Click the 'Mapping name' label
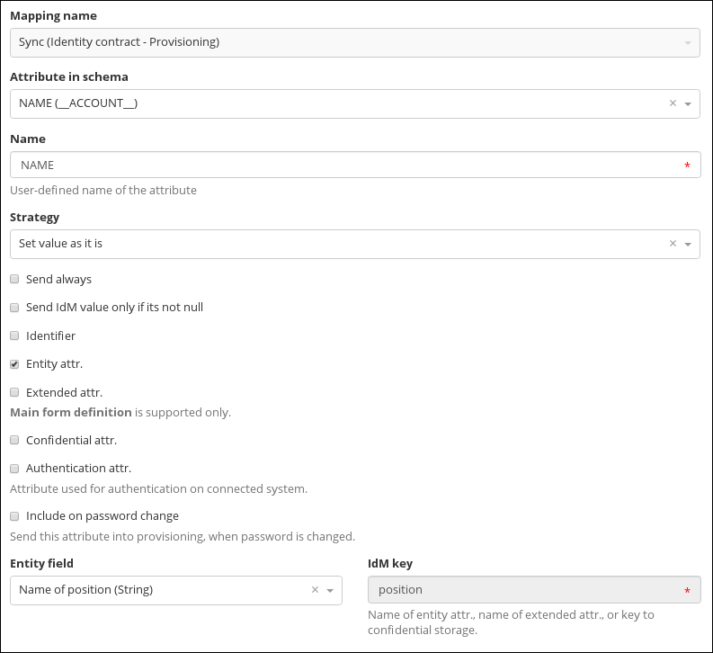 tap(53, 16)
